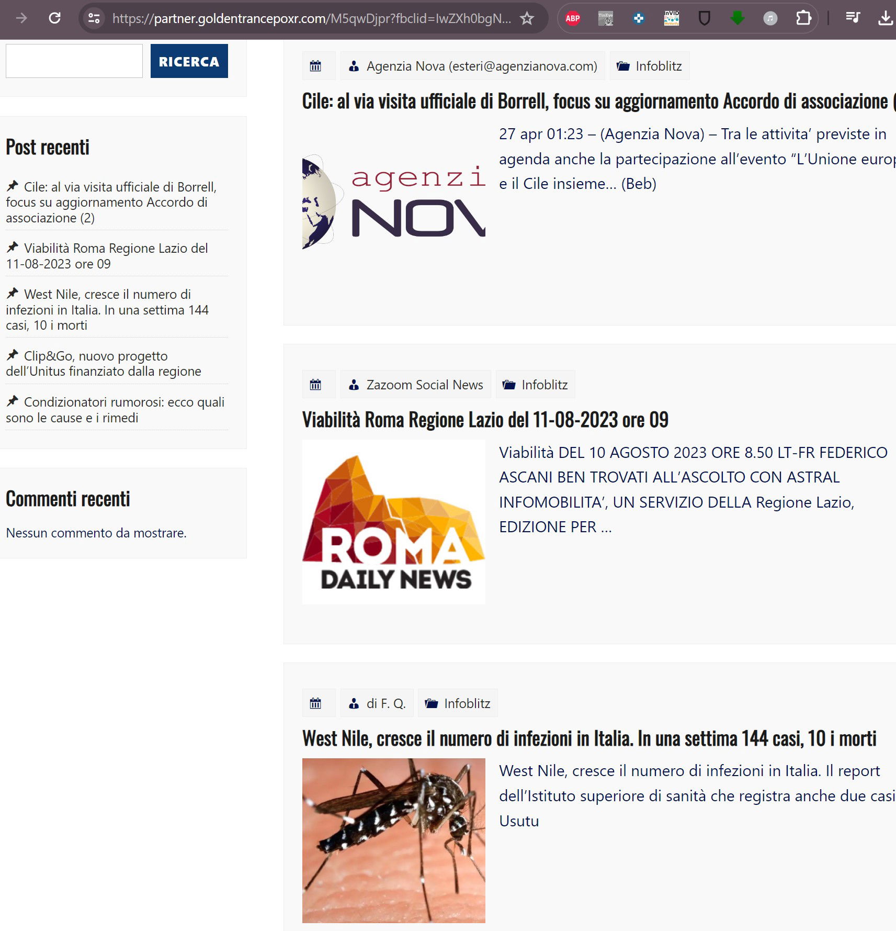This screenshot has height=931, width=896.
Task: Open the media controls icon
Action: (x=853, y=19)
